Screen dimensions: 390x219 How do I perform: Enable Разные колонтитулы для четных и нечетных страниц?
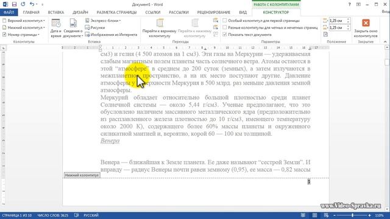(x=225, y=27)
